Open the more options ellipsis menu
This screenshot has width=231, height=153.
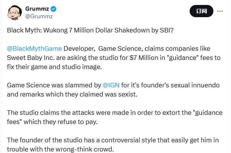point(220,11)
